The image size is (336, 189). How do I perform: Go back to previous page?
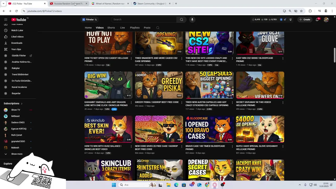[x=4, y=11]
